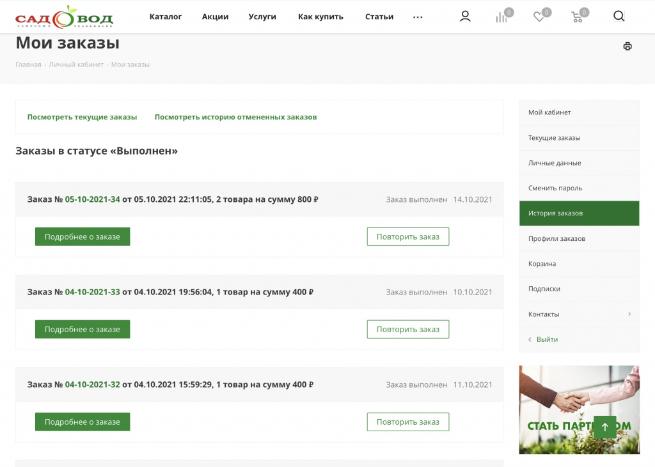Select Сменить пароль in sidebar
This screenshot has height=467, width=655.
(x=555, y=188)
